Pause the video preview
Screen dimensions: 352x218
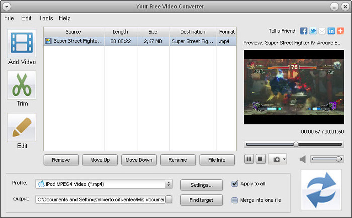point(249,159)
